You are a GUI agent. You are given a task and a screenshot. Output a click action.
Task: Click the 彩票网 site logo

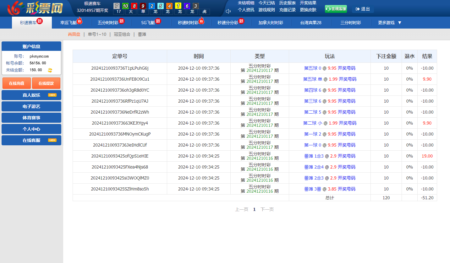click(x=35, y=8)
